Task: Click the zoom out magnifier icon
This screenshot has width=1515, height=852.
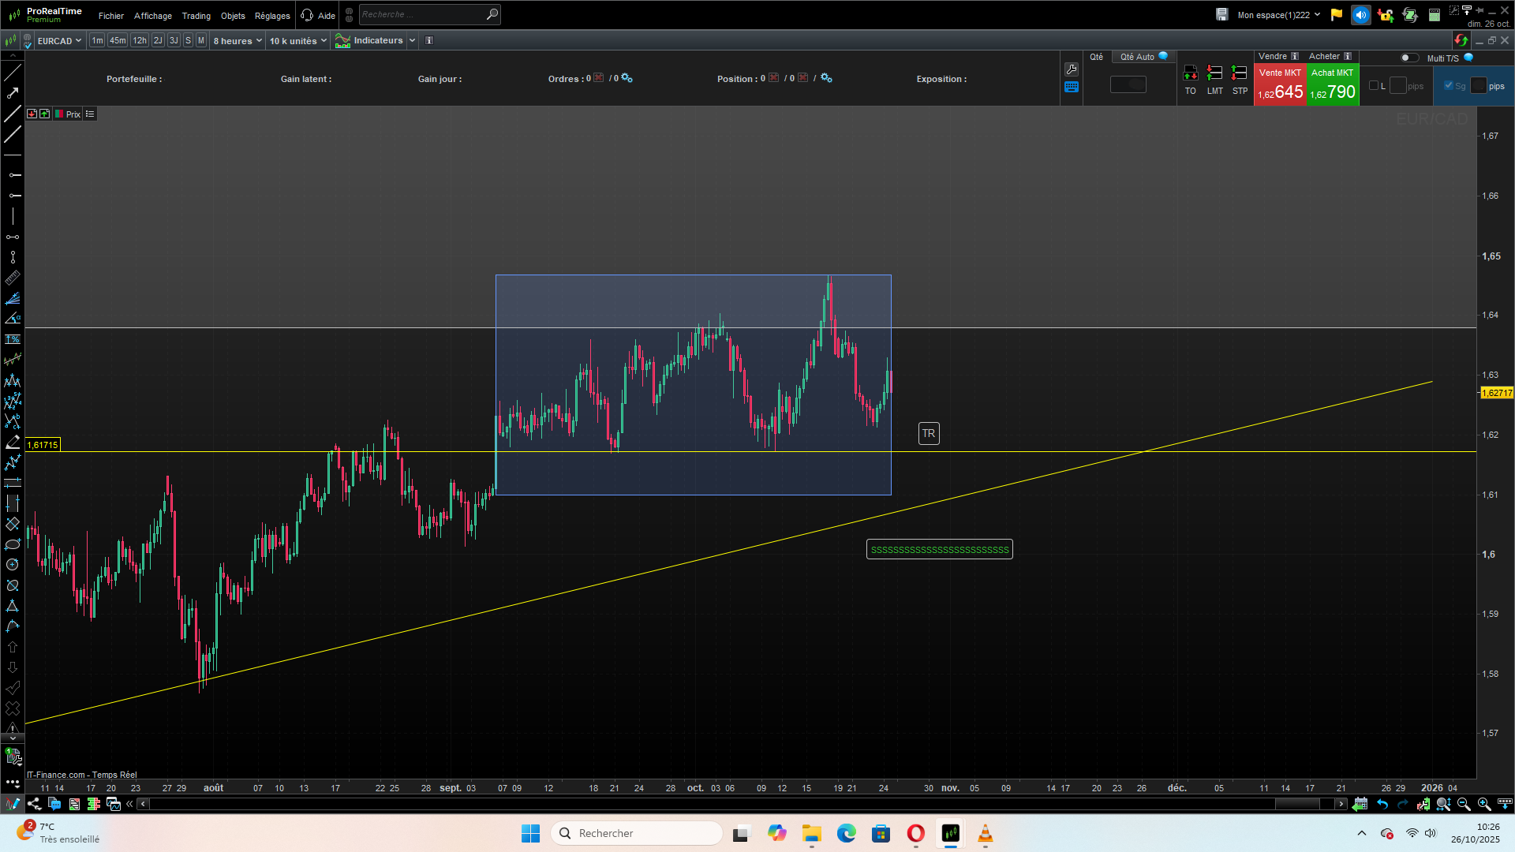Action: point(1464,804)
